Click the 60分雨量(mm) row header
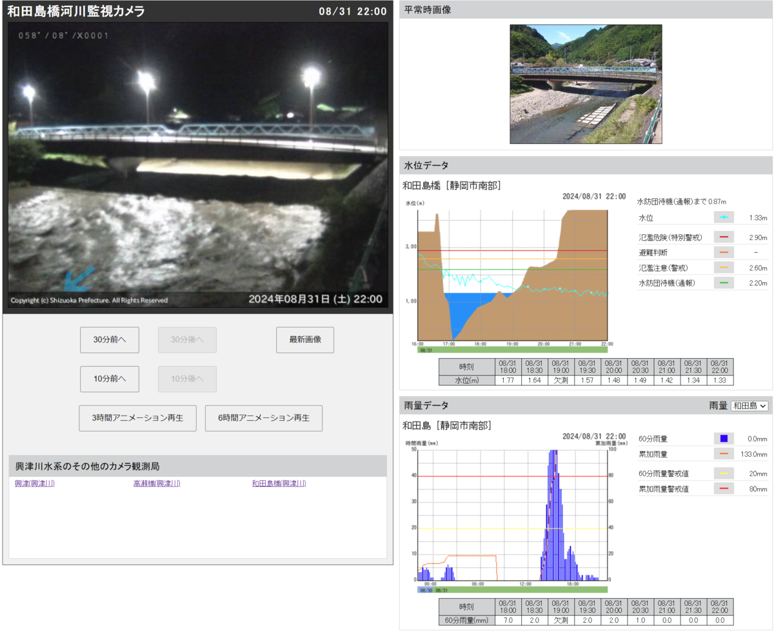This screenshot has height=633, width=774. pos(466,620)
